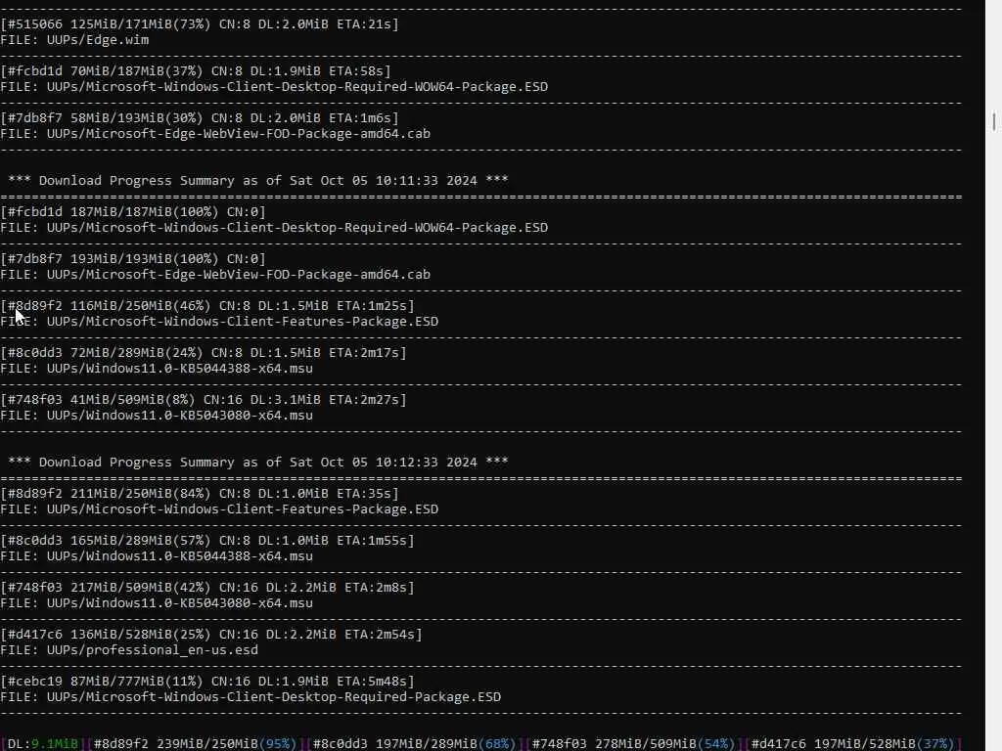This screenshot has width=1002, height=751.
Task: Select the Features-Package.ESD file line under the 46% status
Action: point(219,321)
